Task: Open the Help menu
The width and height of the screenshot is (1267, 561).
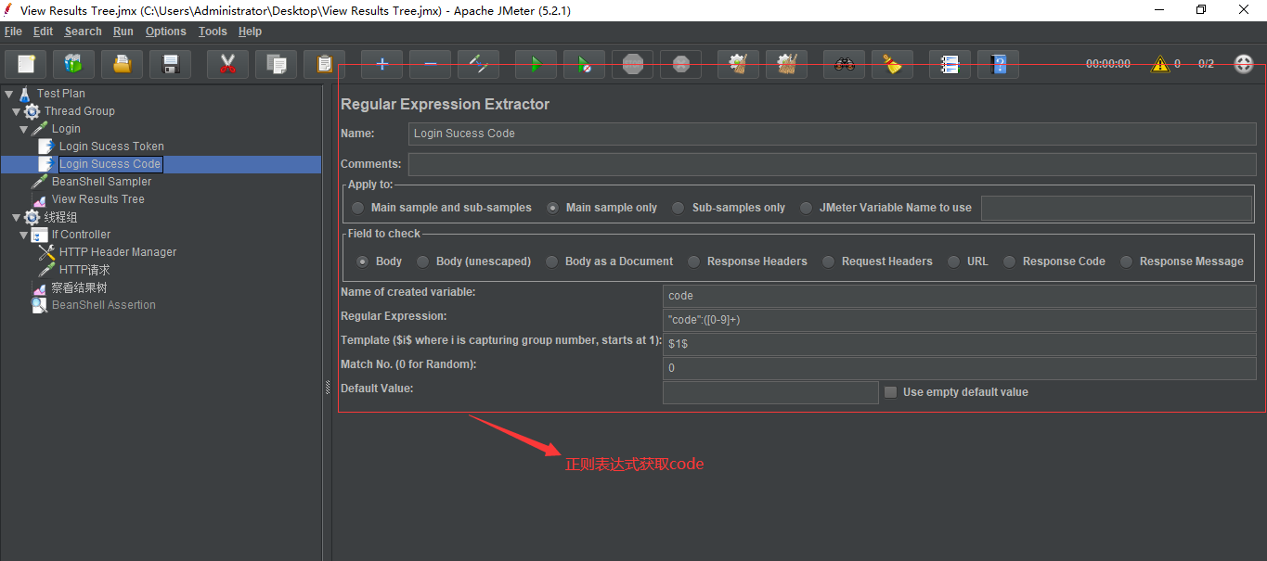Action: [x=251, y=32]
